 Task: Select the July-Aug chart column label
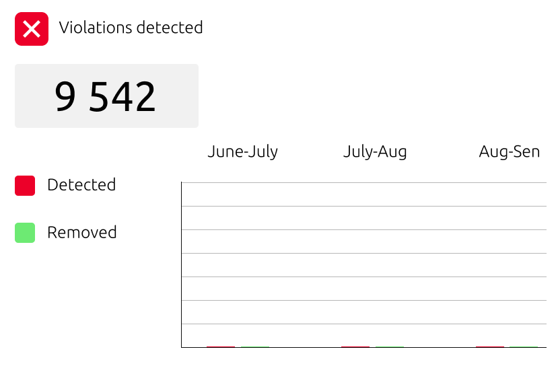[375, 151]
